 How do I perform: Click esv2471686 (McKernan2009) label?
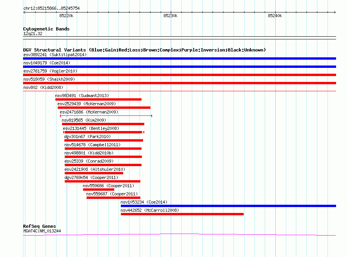pyautogui.click(x=89, y=112)
